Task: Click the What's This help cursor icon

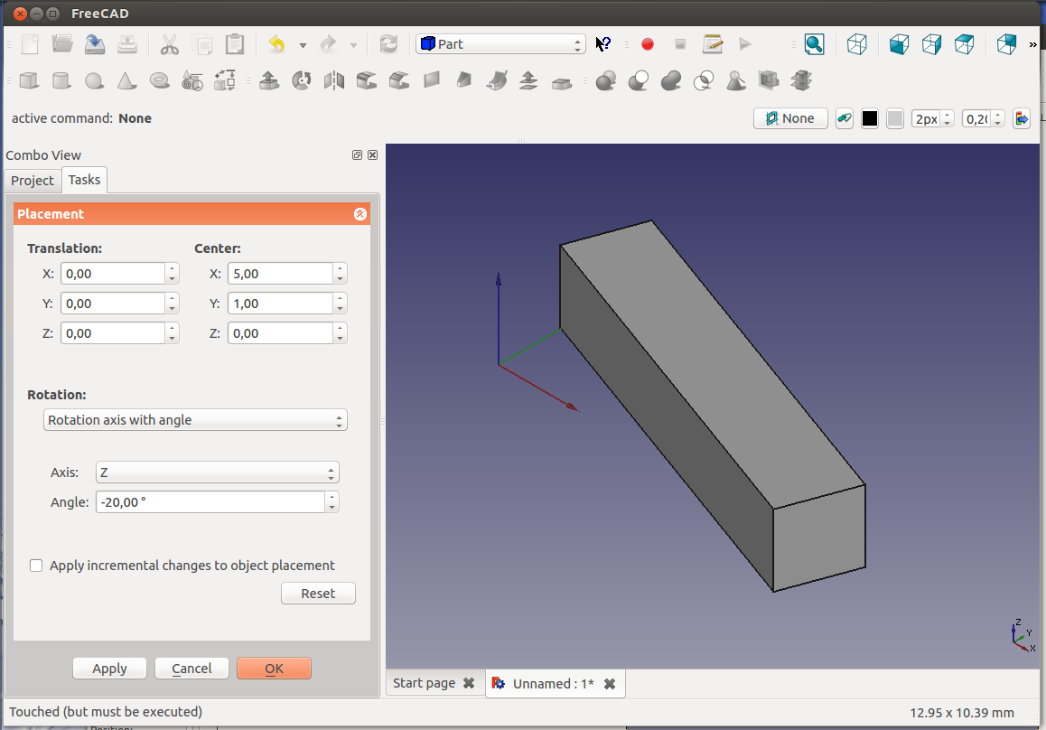Action: [x=603, y=44]
